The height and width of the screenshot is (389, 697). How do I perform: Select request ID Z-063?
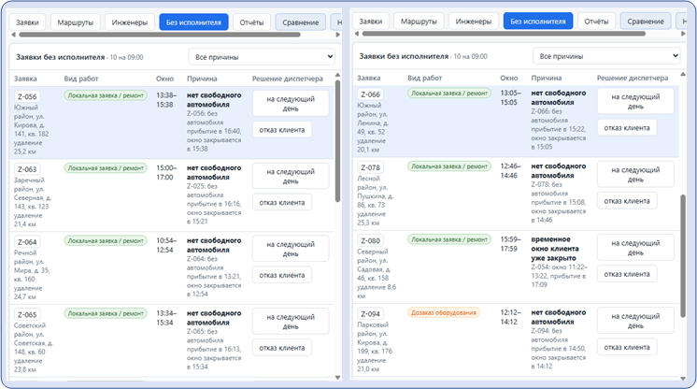[x=27, y=169]
